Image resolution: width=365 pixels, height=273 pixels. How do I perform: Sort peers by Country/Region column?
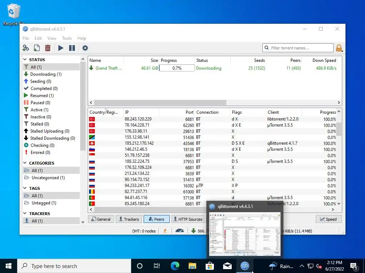[x=106, y=112]
